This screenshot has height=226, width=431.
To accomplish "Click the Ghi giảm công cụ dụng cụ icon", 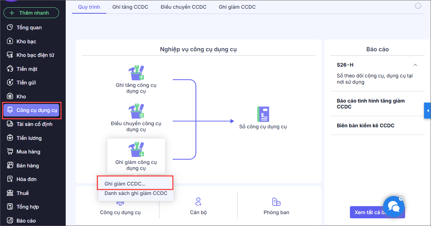I will point(136,150).
